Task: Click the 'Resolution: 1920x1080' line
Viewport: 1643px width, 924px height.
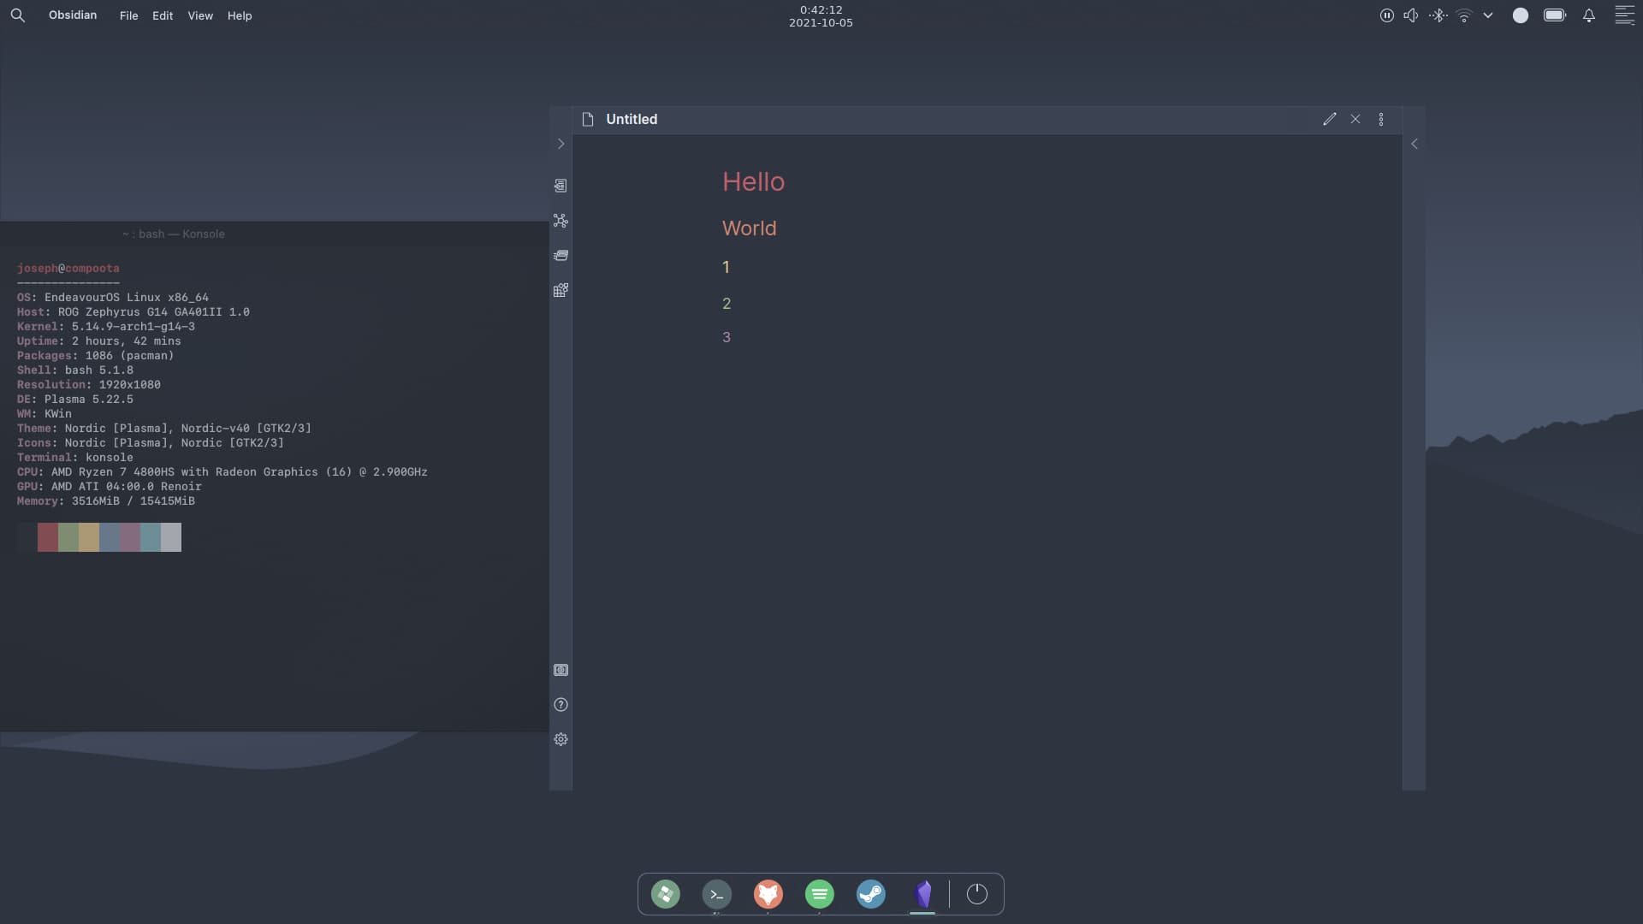Action: (x=89, y=385)
